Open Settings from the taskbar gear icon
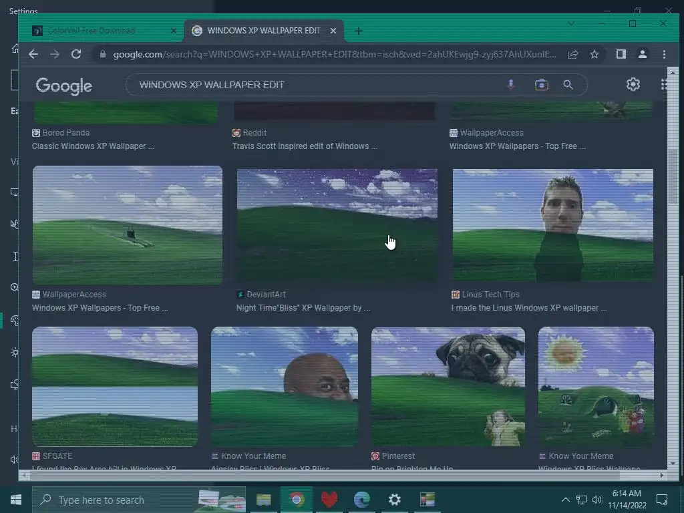 394,500
